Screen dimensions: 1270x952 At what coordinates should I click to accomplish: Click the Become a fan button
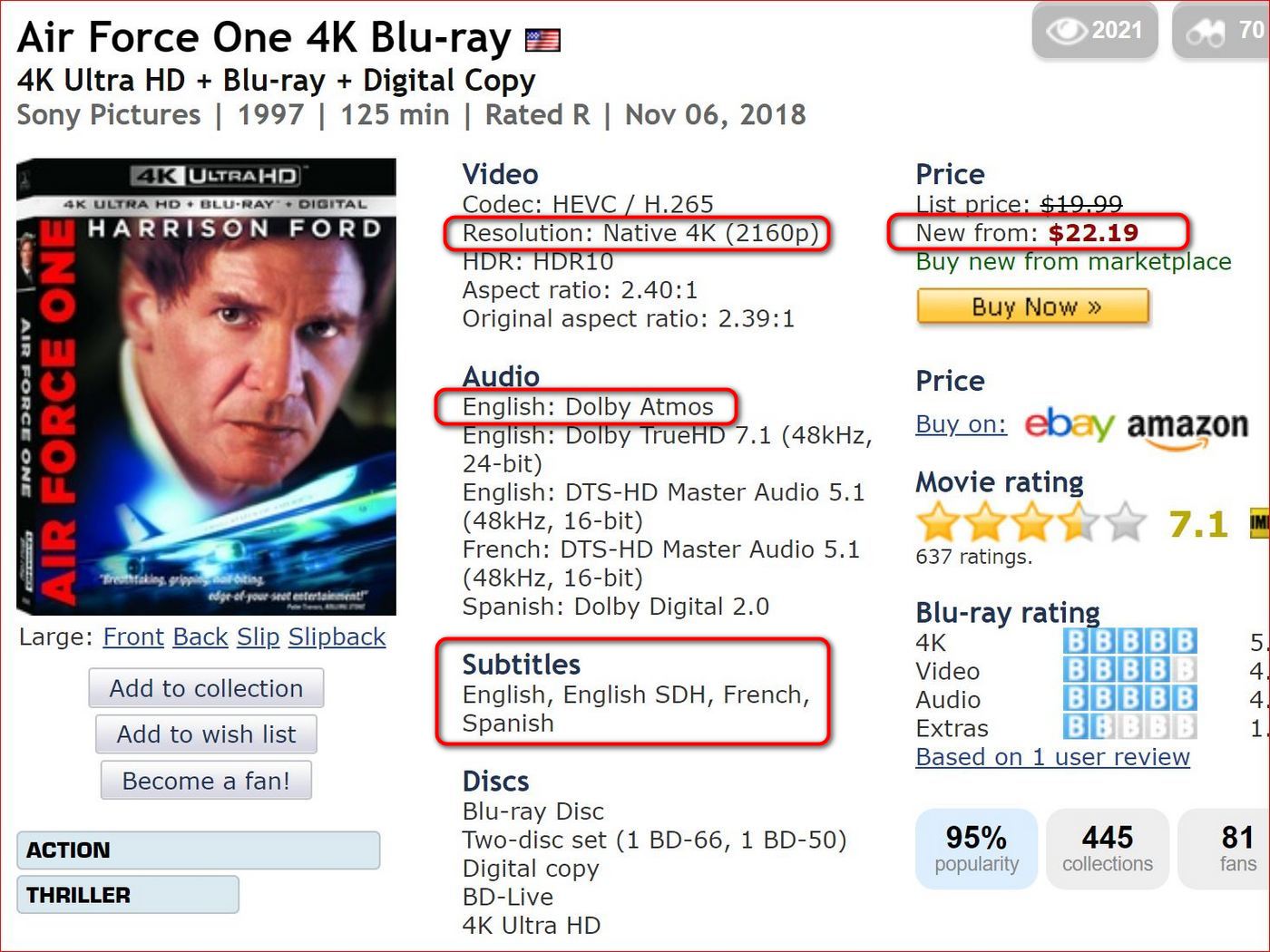[206, 781]
